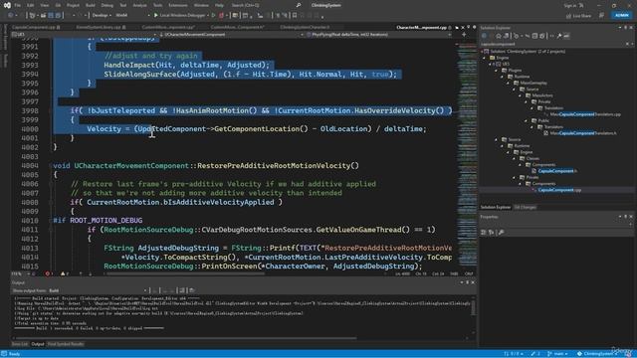Image resolution: width=637 pixels, height=358 pixels.
Task: Switch to the Find Symbol Results tab
Action: (66, 344)
